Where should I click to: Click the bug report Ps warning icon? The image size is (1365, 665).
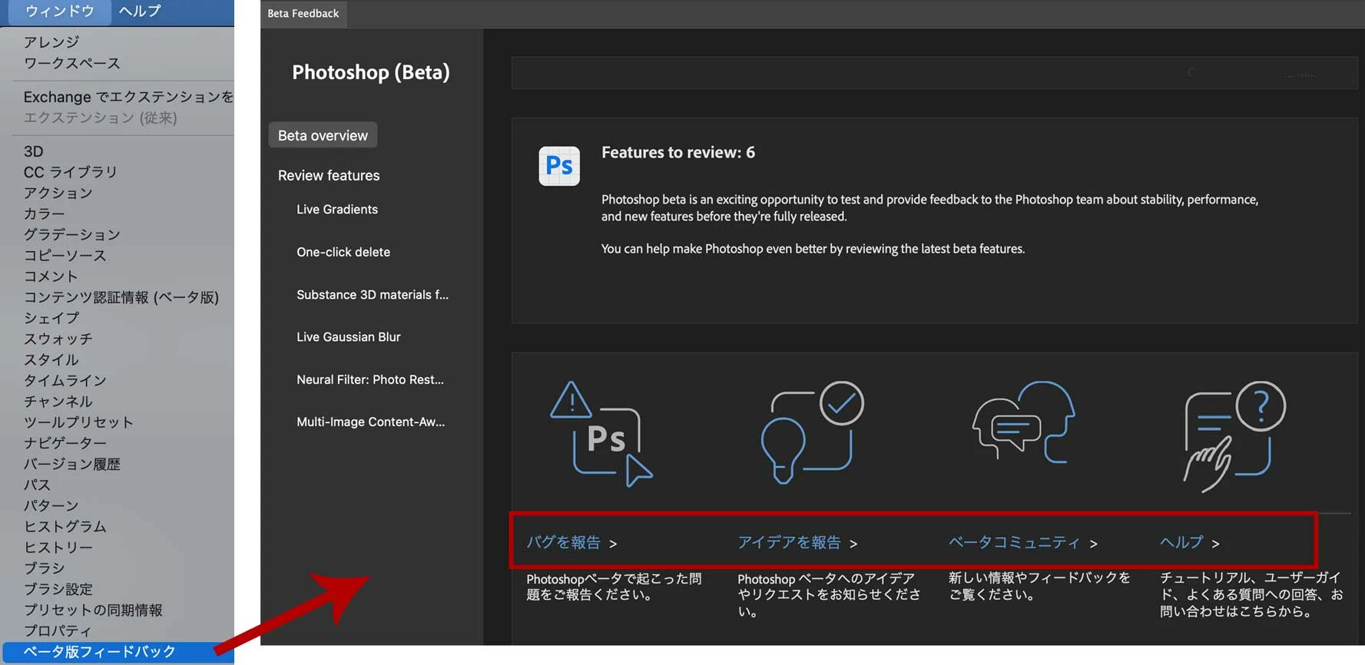coord(601,434)
